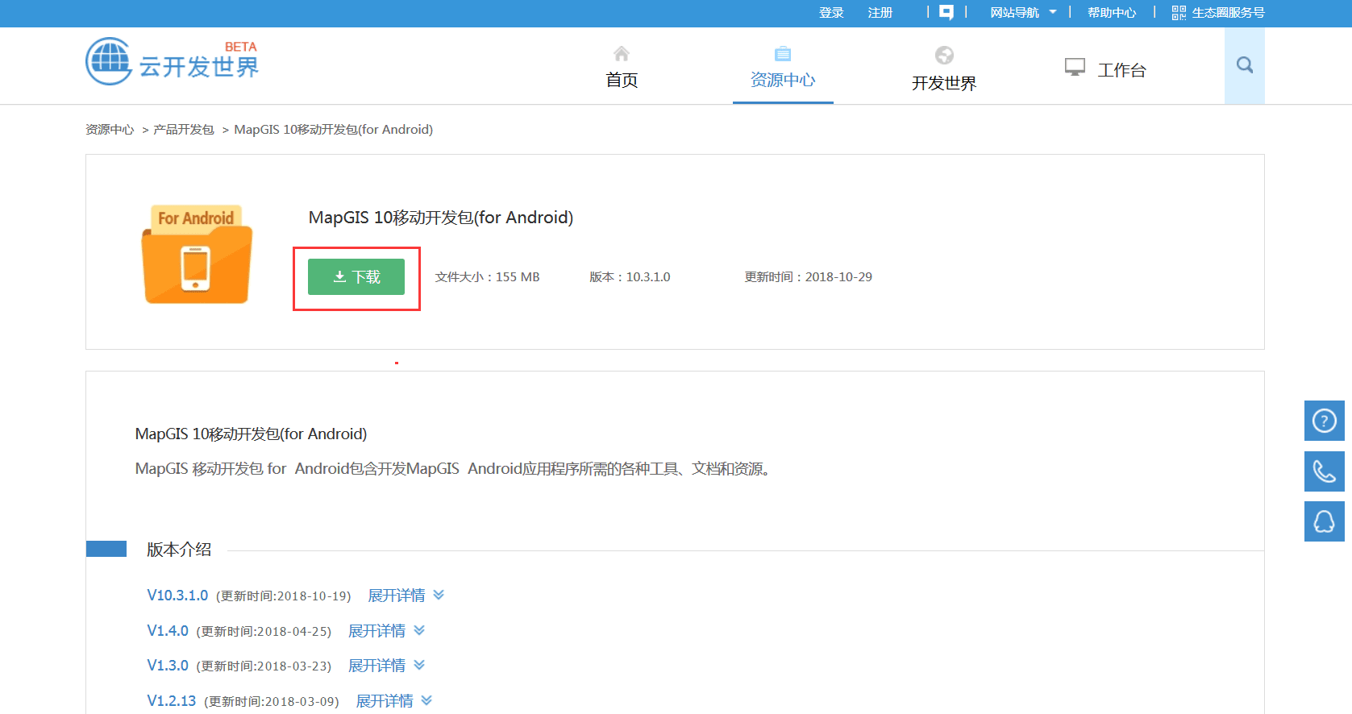Click the 文件大小：155 MB text
Viewport: 1352px width, 714px height.
(x=488, y=277)
